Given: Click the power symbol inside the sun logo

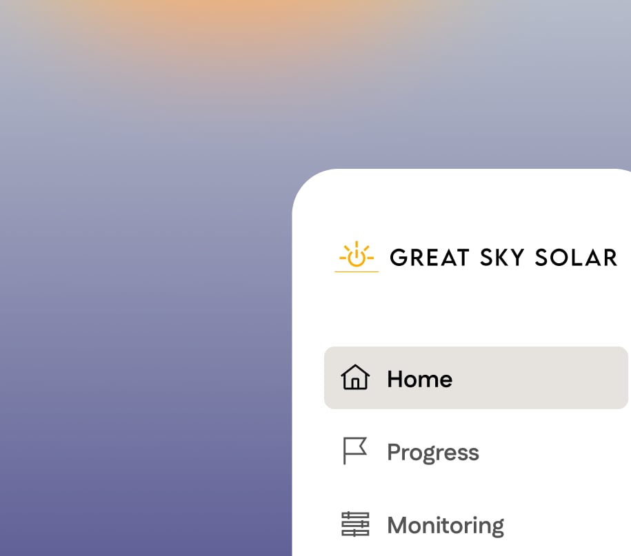Looking at the screenshot, I should (x=357, y=259).
